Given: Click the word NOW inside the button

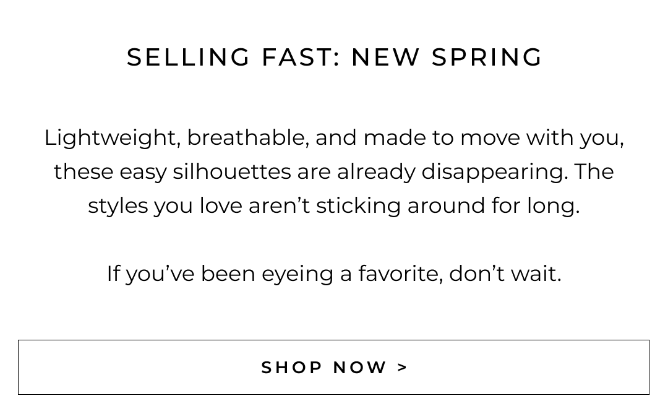Looking at the screenshot, I should 360,368.
